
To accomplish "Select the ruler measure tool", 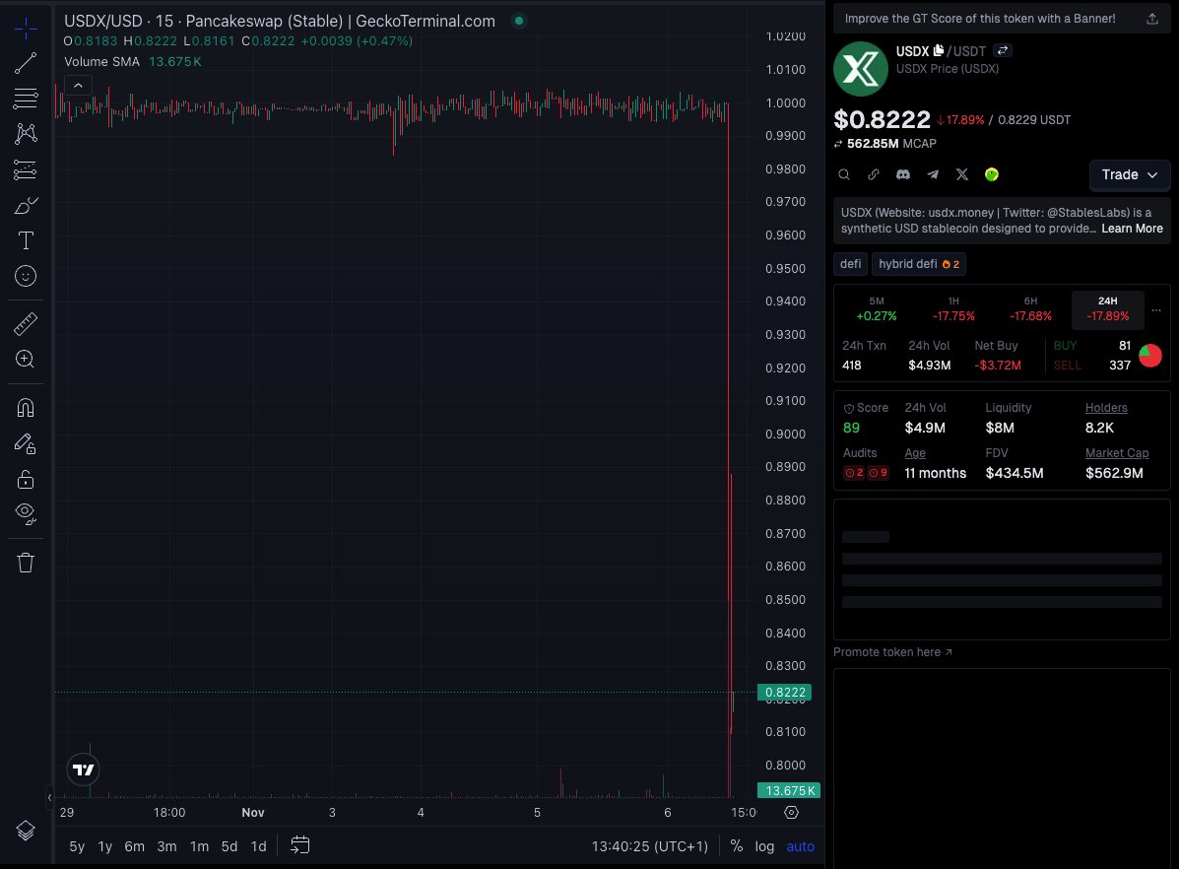I will coord(26,323).
